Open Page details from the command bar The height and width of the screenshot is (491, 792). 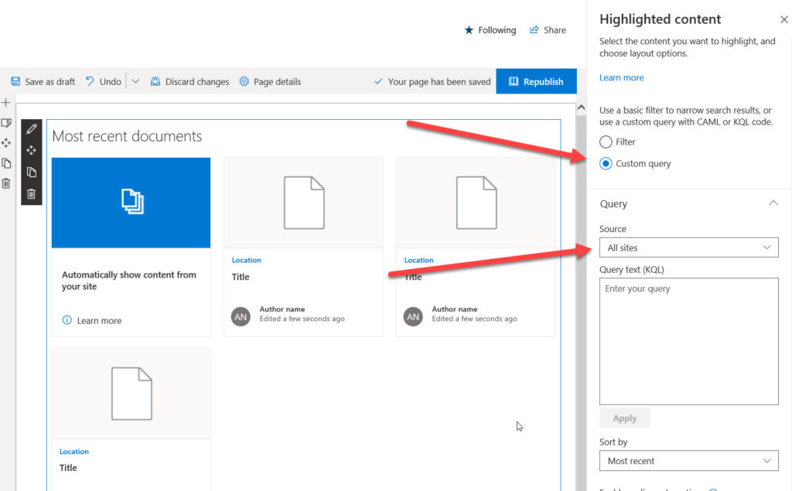[270, 81]
